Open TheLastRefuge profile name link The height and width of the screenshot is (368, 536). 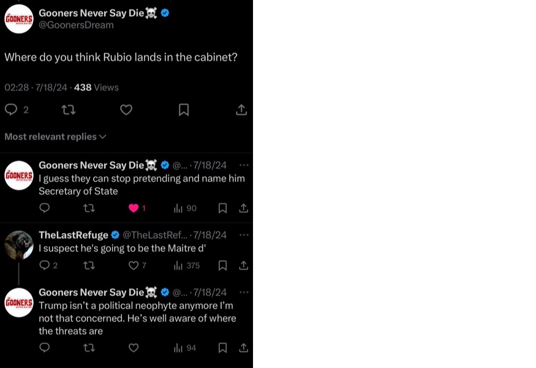coord(74,235)
